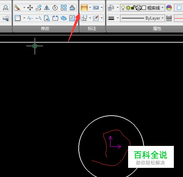The width and height of the screenshot is (183, 177).
Task: Open the dropdown beside the dimension edit tool
Action: (90, 18)
